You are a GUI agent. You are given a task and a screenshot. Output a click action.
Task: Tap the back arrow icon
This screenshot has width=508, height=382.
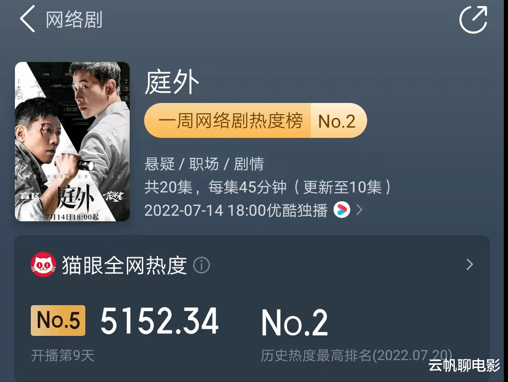coord(28,19)
